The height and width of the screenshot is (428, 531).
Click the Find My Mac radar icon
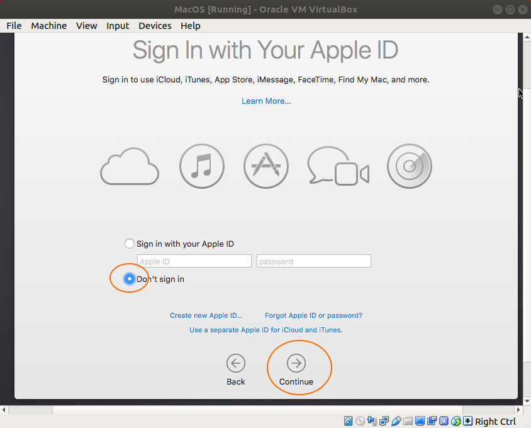tap(410, 166)
